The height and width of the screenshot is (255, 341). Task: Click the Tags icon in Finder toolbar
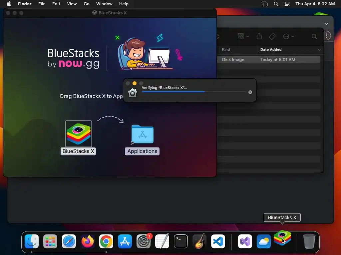tap(272, 37)
